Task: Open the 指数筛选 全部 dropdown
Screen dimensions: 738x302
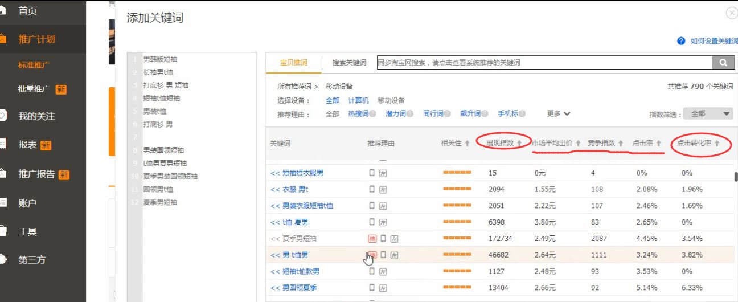Action: [x=708, y=114]
